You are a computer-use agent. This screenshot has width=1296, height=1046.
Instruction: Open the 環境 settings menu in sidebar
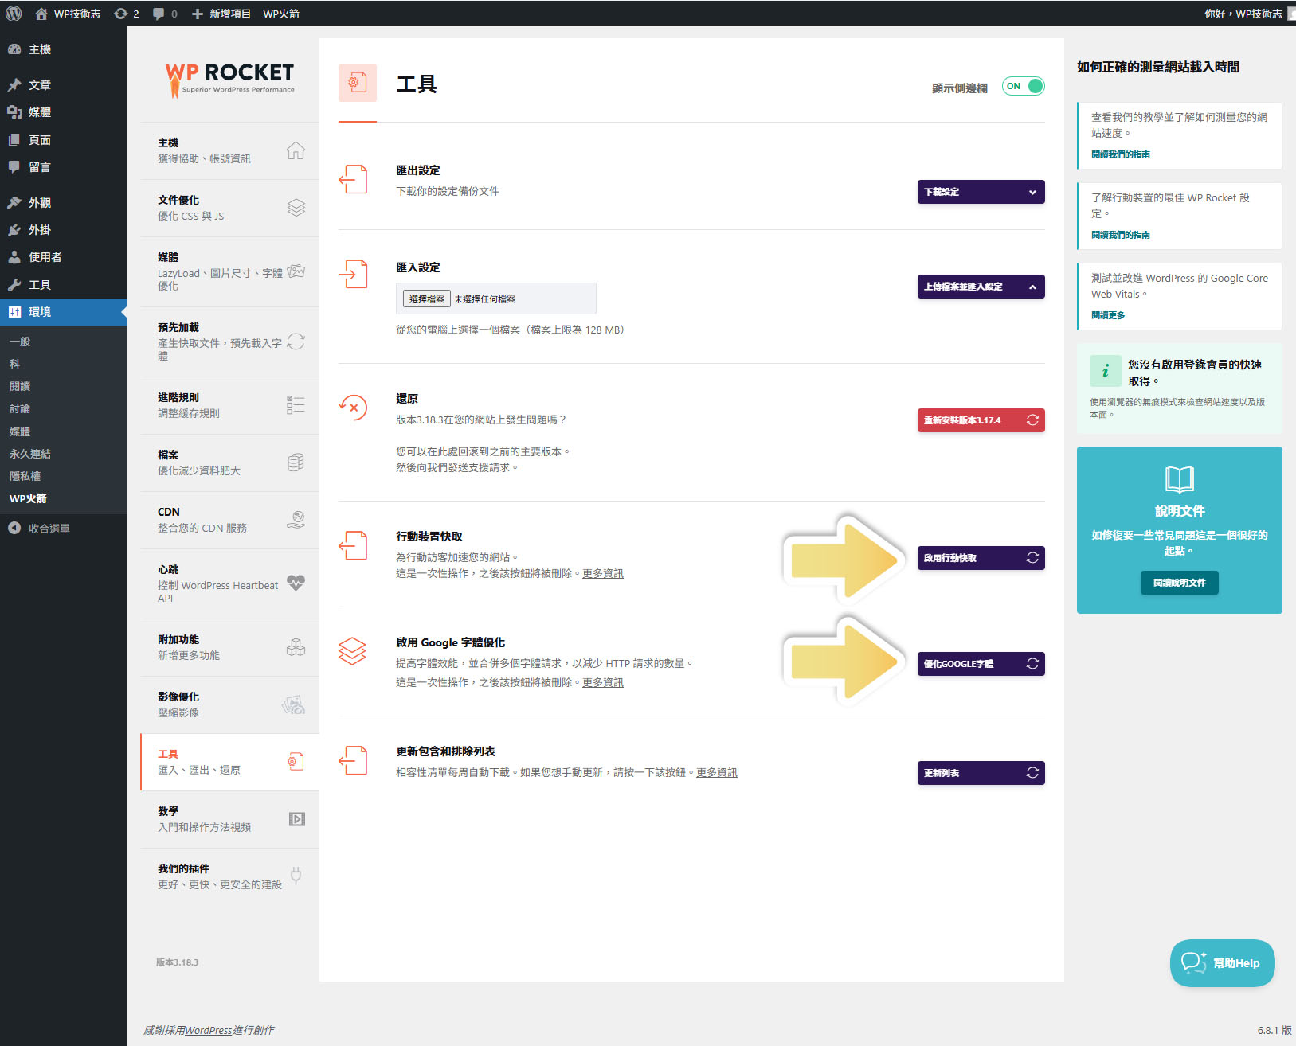pos(64,312)
